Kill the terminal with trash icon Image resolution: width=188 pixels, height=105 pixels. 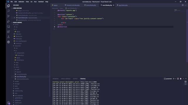pyautogui.click(x=181, y=79)
